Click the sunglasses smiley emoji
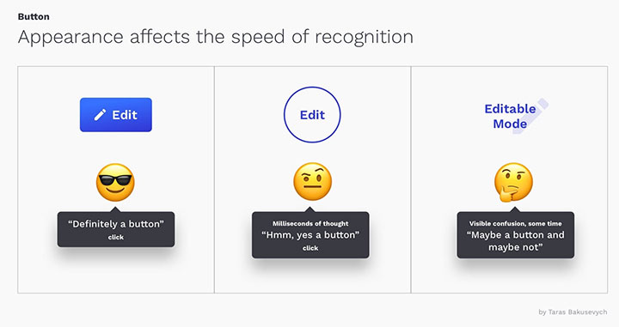 (115, 183)
